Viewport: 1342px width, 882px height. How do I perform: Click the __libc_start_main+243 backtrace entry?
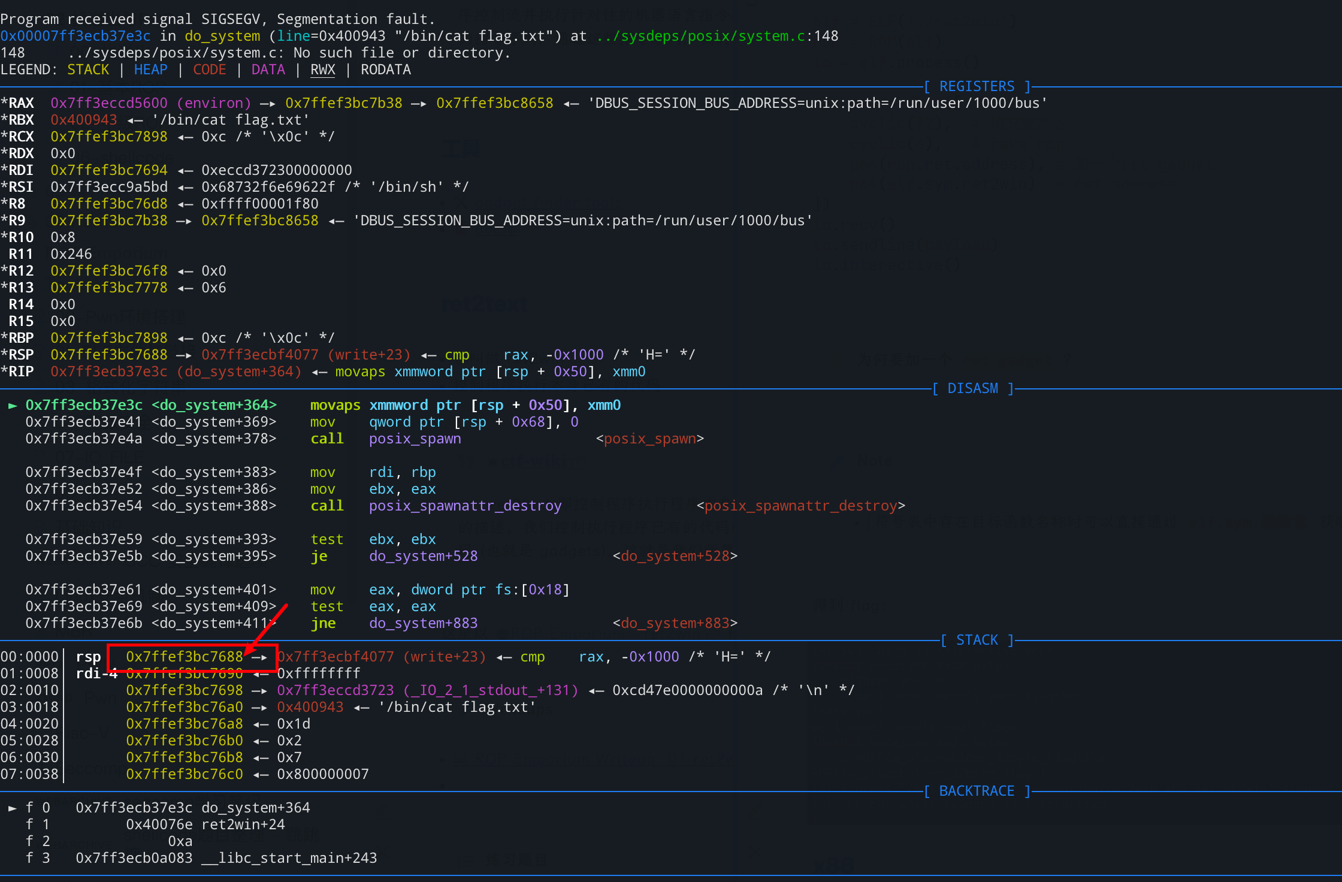(289, 859)
